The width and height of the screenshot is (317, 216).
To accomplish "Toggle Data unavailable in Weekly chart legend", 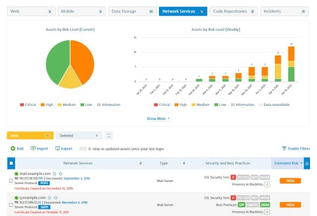I will click(x=274, y=105).
